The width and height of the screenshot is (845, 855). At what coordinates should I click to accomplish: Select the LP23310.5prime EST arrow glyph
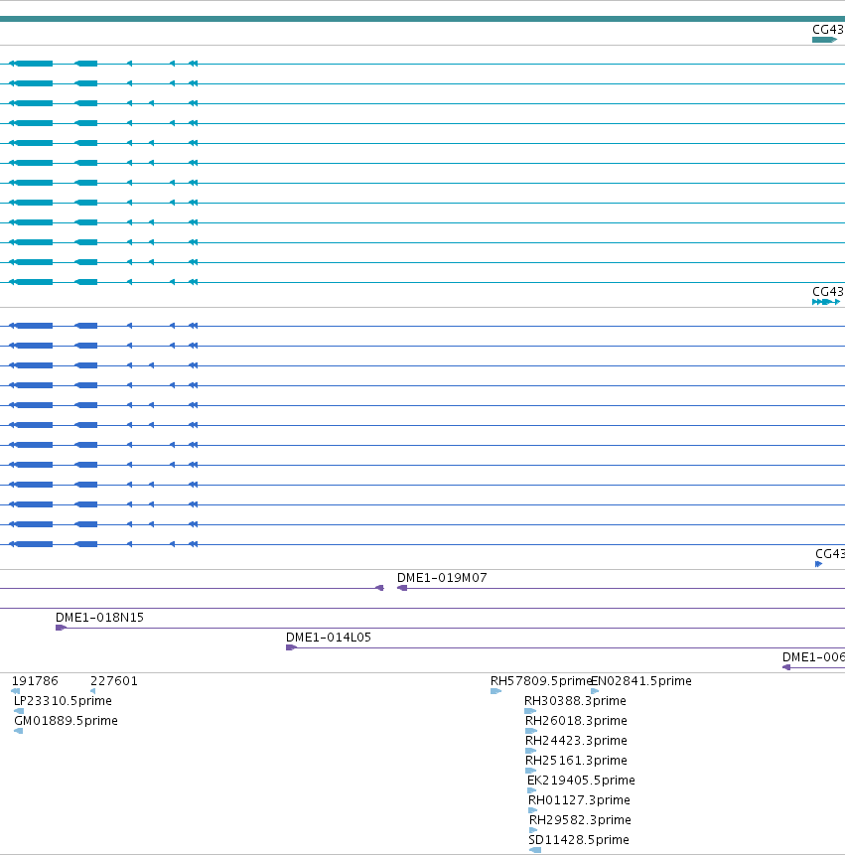pyautogui.click(x=19, y=710)
